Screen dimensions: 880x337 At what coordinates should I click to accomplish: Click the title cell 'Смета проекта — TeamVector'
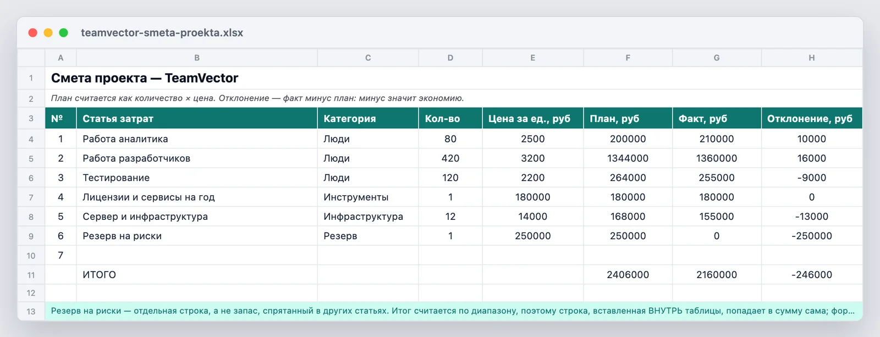coord(454,78)
